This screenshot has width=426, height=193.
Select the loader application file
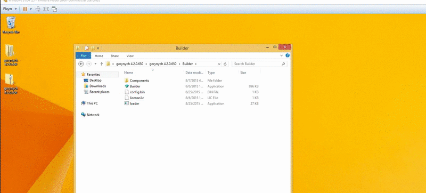click(134, 103)
